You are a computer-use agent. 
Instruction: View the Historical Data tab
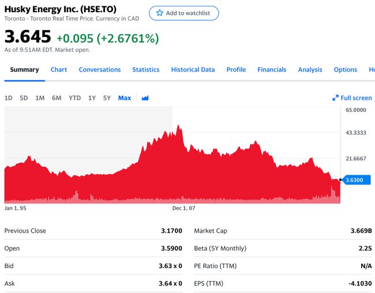(x=193, y=69)
